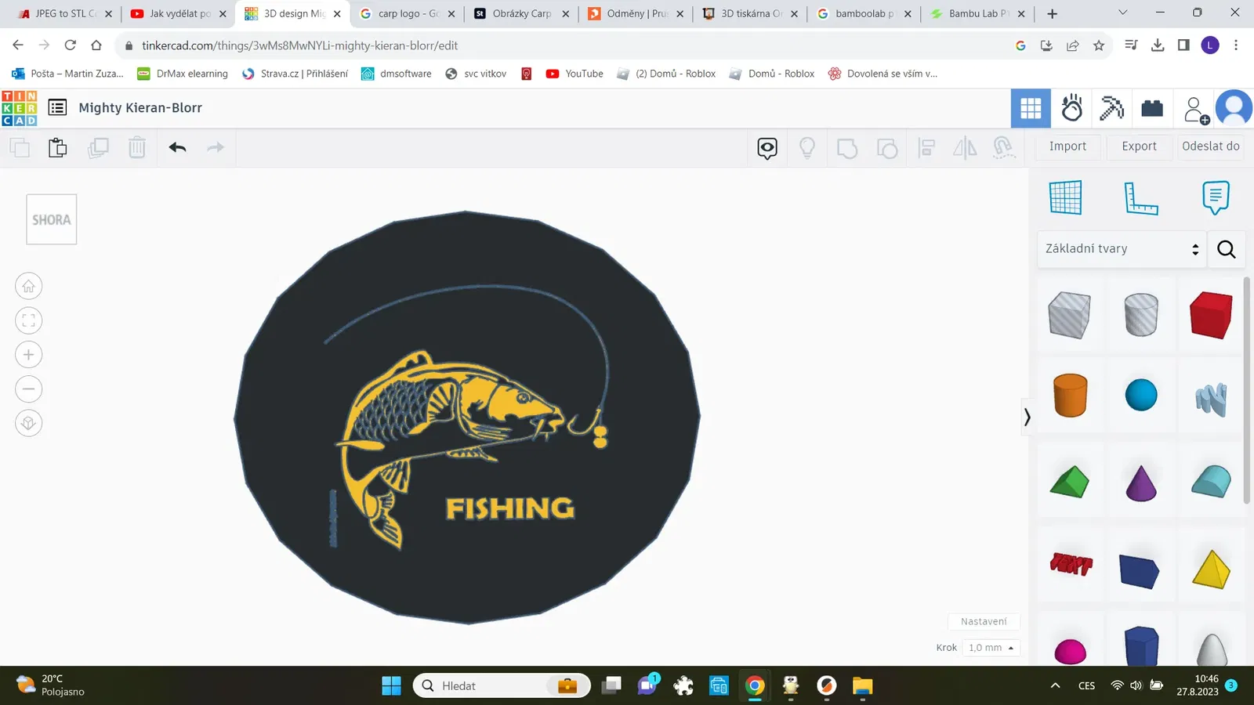Select the Notes tool
The height and width of the screenshot is (705, 1254).
pos(1216,197)
